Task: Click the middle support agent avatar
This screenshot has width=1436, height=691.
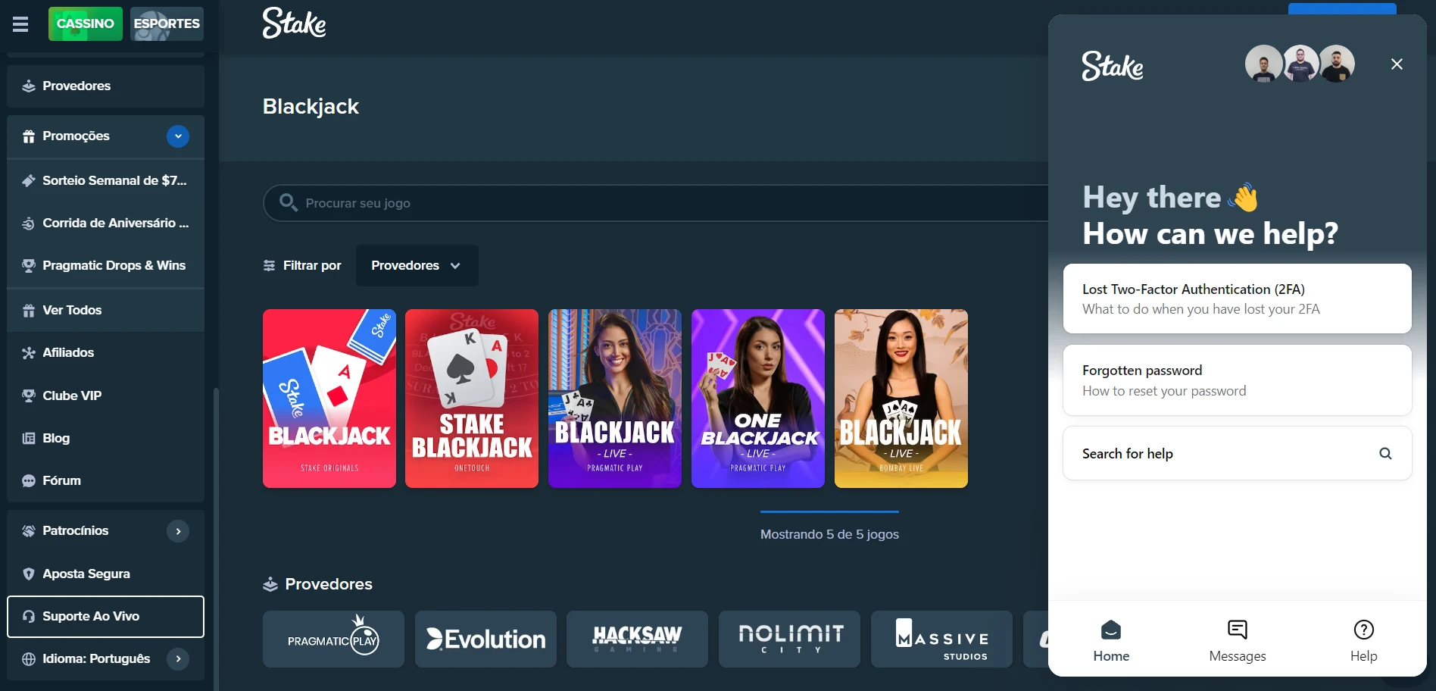Action: point(1300,64)
